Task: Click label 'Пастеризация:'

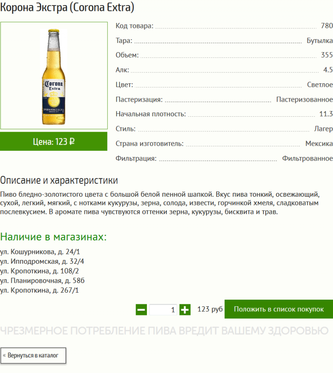Action: [139, 100]
